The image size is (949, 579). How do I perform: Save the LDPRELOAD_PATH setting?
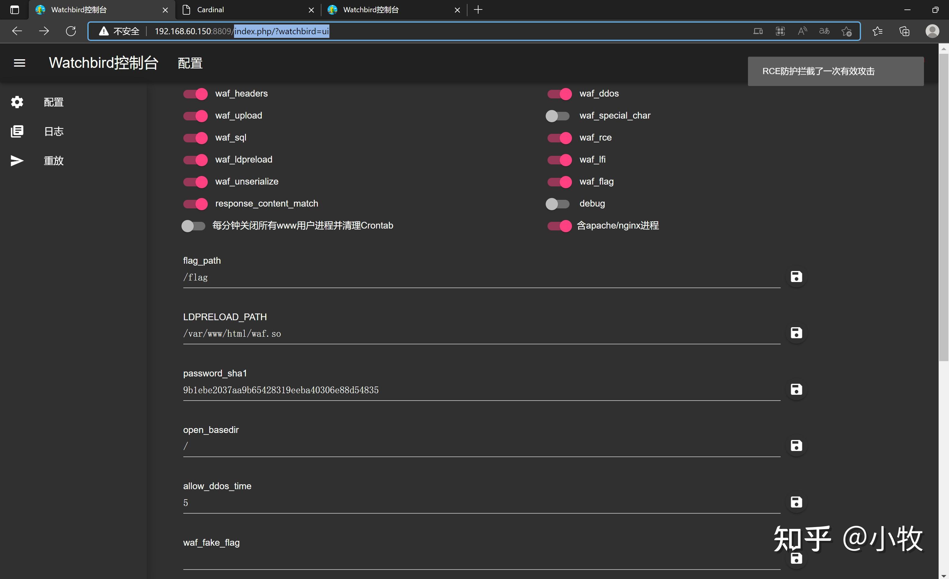796,333
